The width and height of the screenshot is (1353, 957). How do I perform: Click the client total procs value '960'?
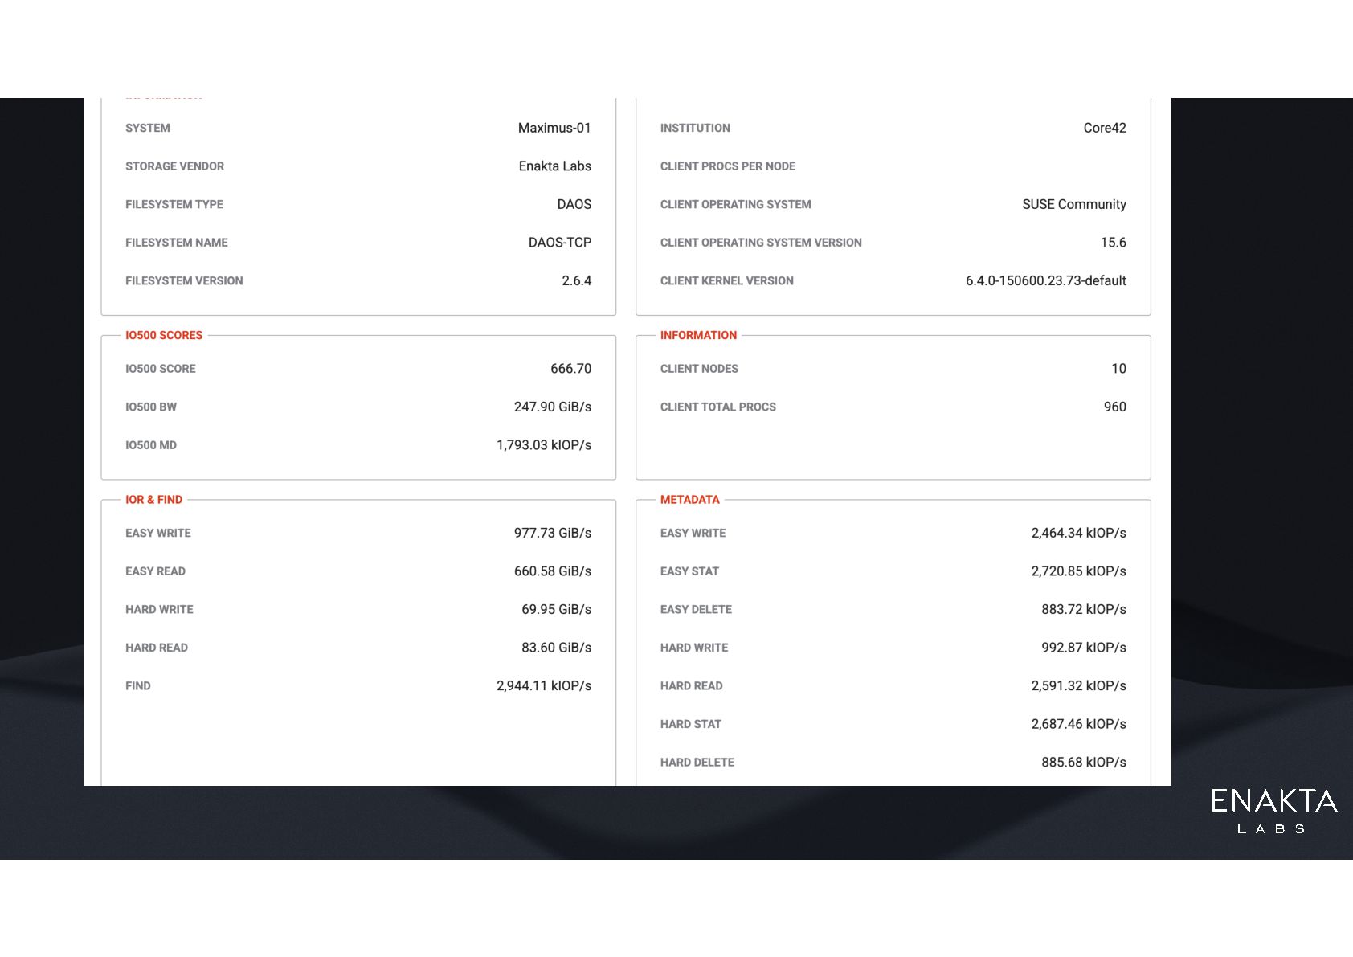[1115, 407]
